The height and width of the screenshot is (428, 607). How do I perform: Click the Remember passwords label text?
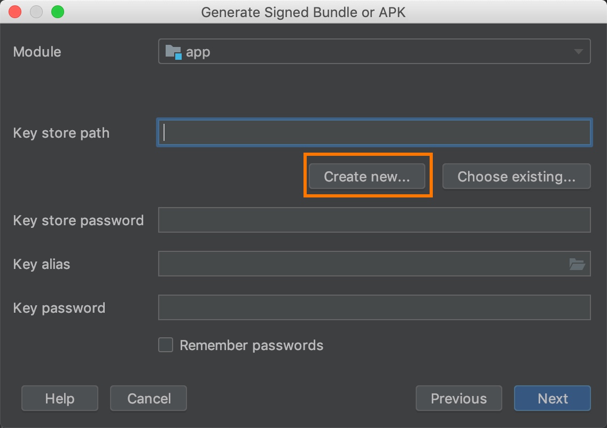coord(251,345)
